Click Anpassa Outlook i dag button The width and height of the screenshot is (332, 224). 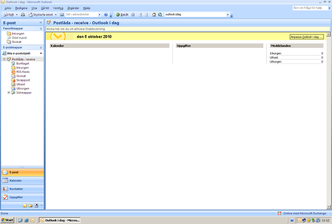coord(306,37)
